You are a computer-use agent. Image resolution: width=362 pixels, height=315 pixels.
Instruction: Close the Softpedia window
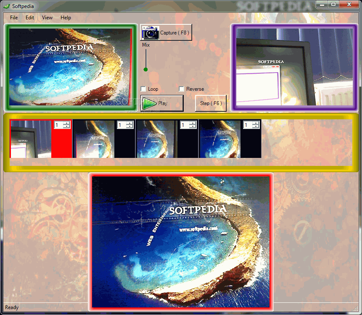tap(349, 4)
